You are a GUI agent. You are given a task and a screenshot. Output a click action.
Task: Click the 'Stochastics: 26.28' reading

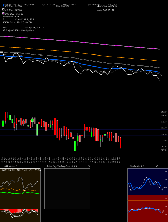coord(11,17)
